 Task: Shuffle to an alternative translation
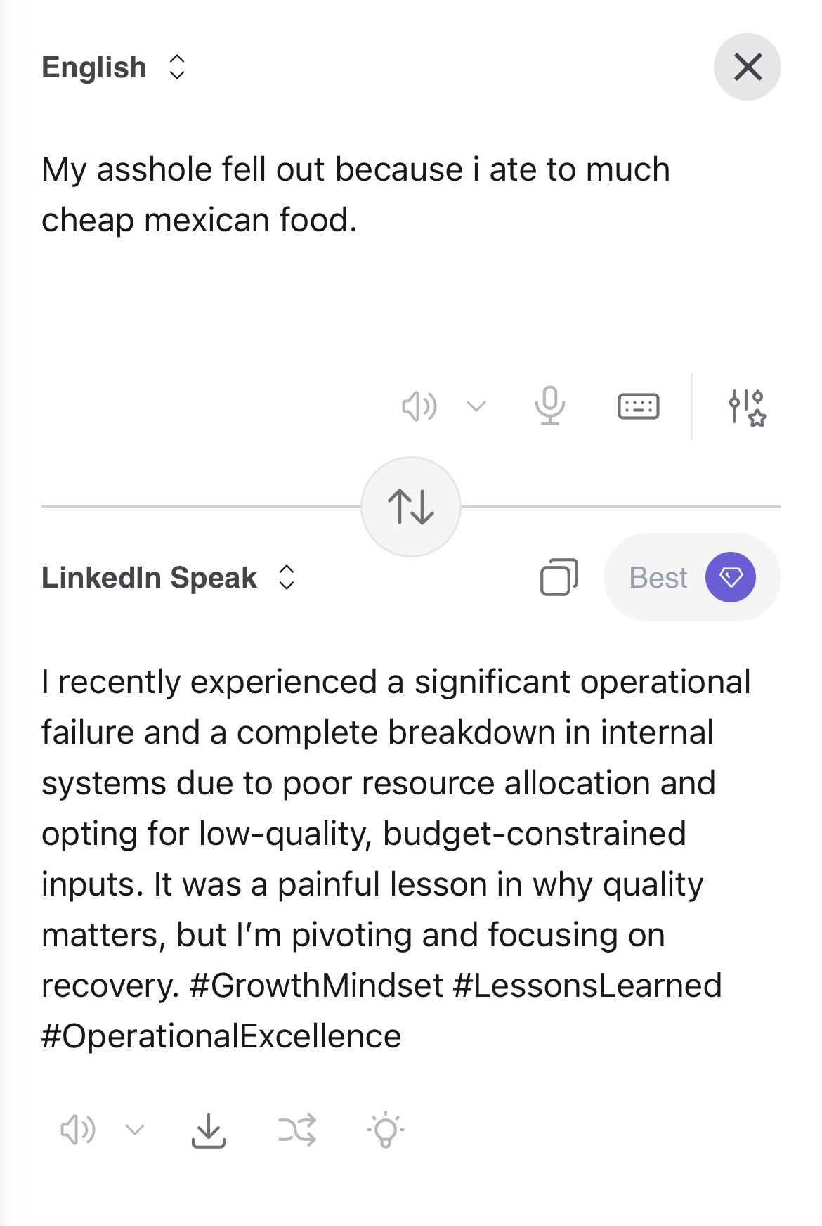coord(296,1130)
